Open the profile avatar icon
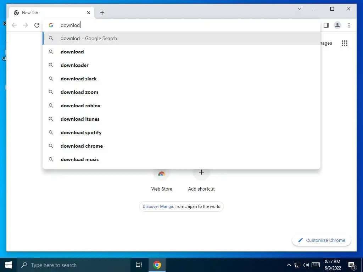This screenshot has height=272, width=363. pyautogui.click(x=337, y=25)
